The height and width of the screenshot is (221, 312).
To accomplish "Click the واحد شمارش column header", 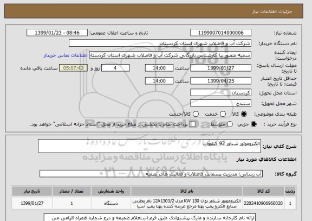I will tap(111, 191).
